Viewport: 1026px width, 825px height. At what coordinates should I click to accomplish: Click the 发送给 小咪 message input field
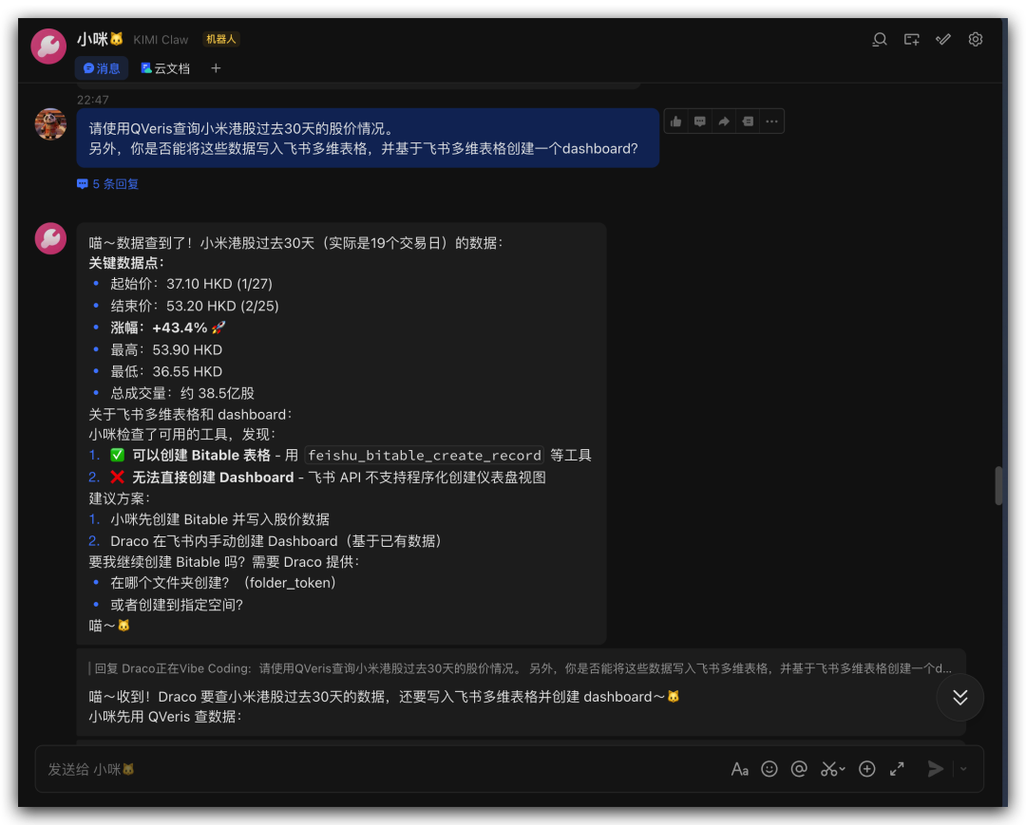(x=380, y=769)
